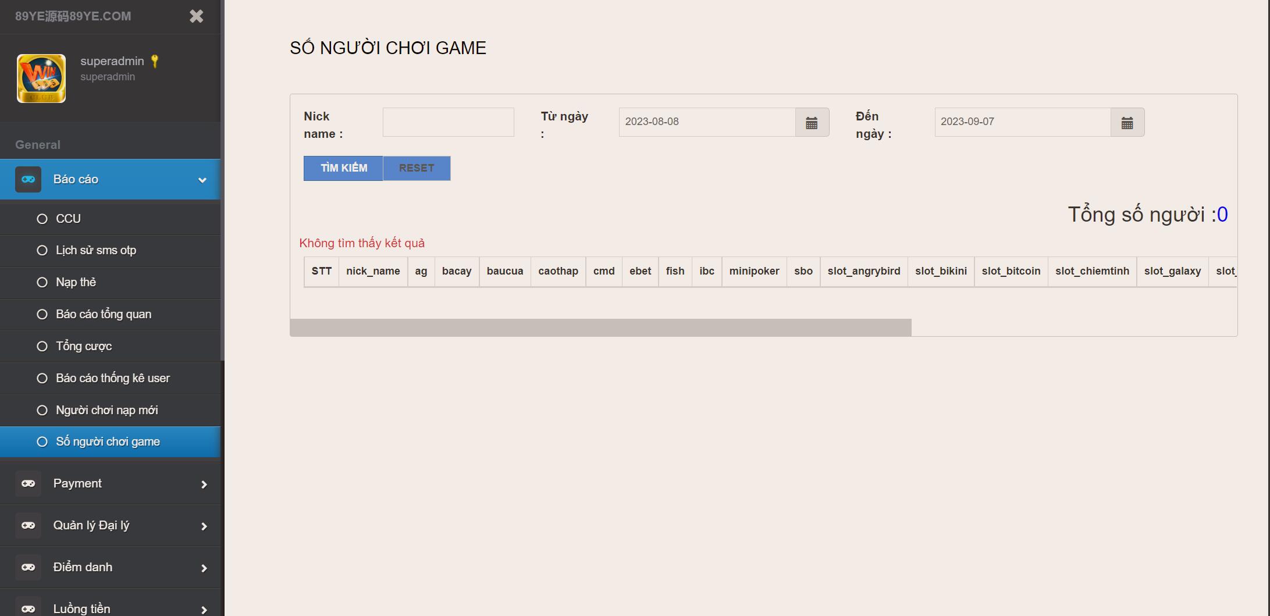Click the sbo column header
Viewport: 1270px width, 616px height.
click(803, 272)
